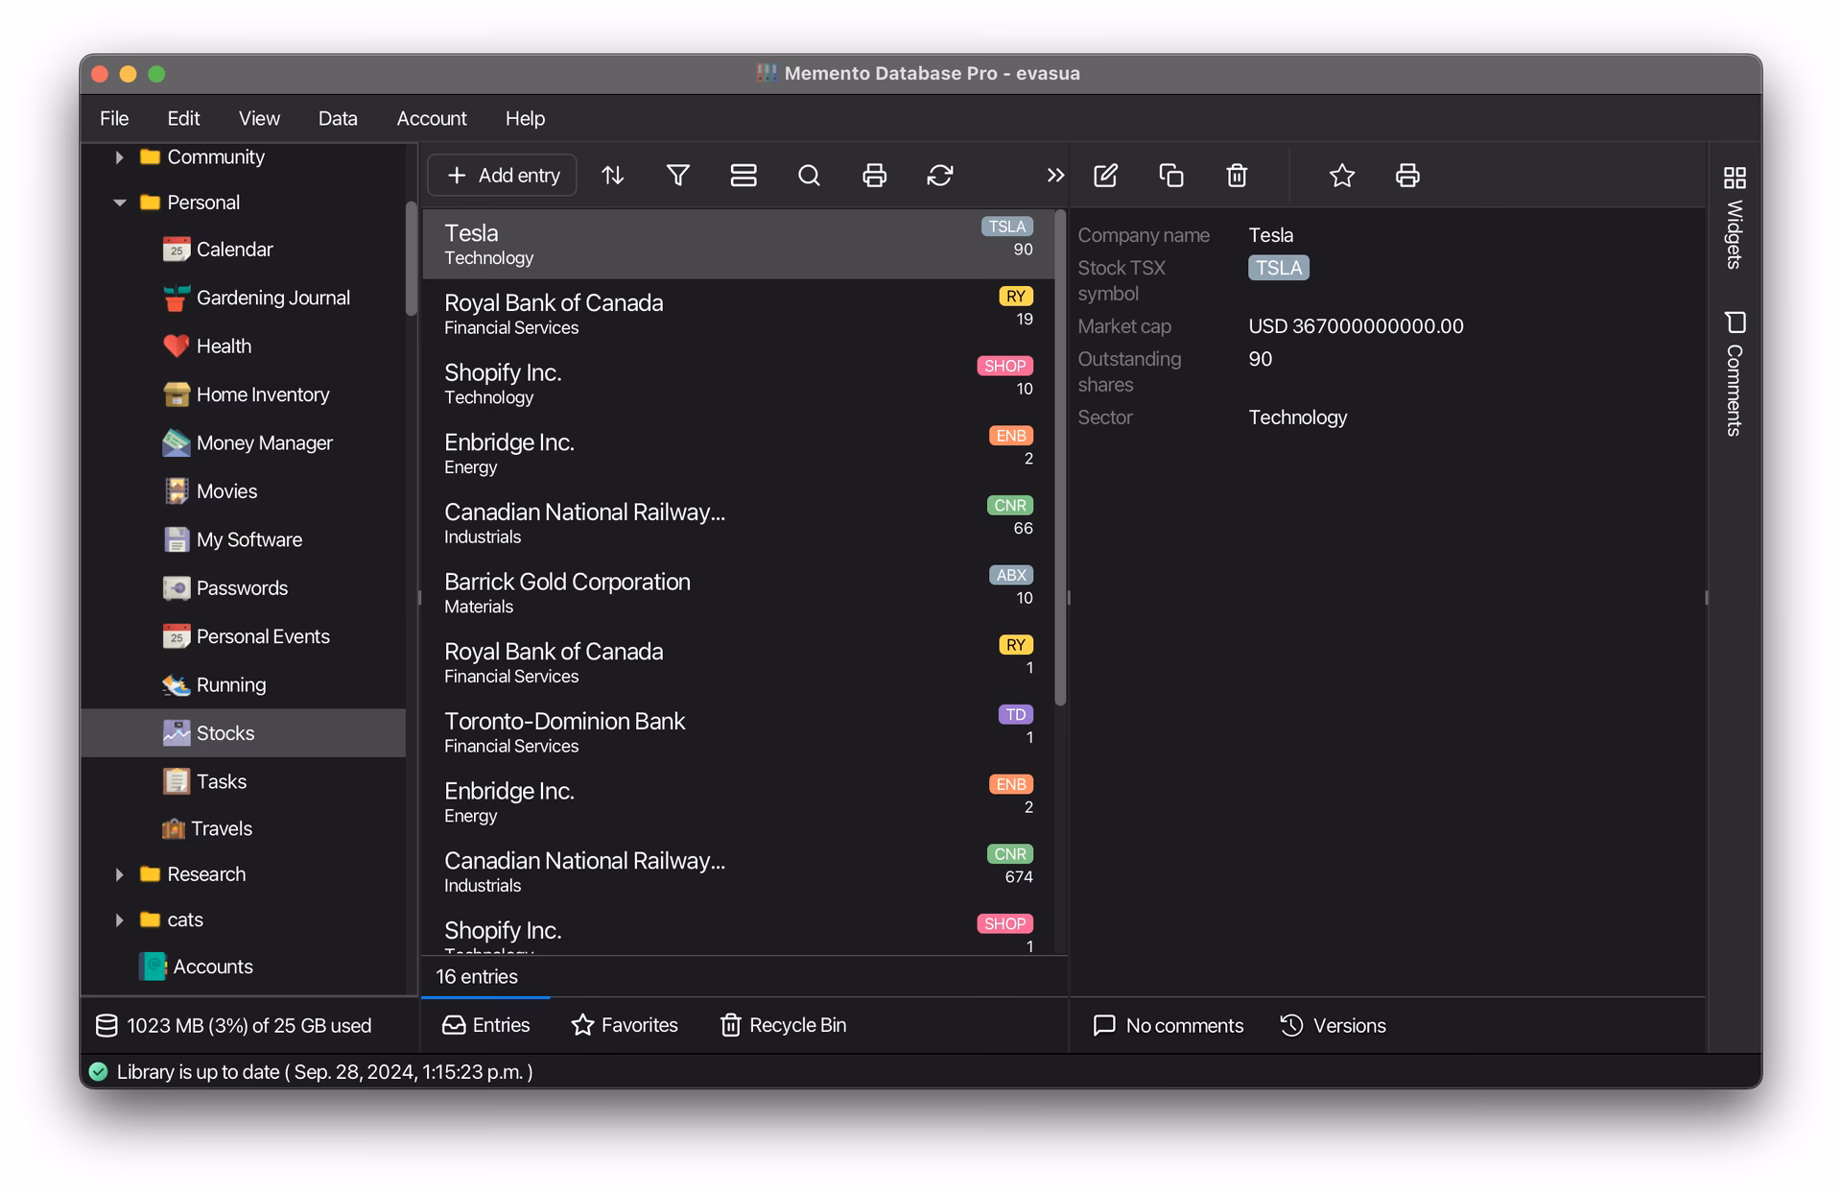Open the Edit menu

tap(183, 118)
